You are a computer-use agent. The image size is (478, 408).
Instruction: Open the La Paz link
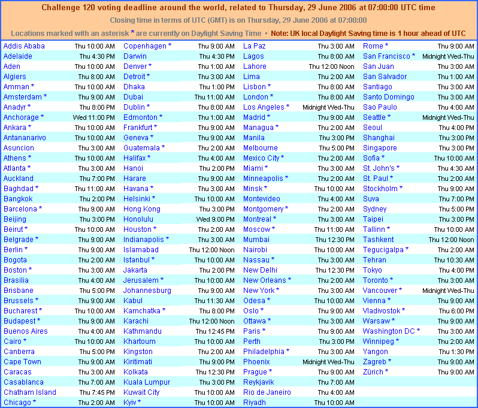255,46
